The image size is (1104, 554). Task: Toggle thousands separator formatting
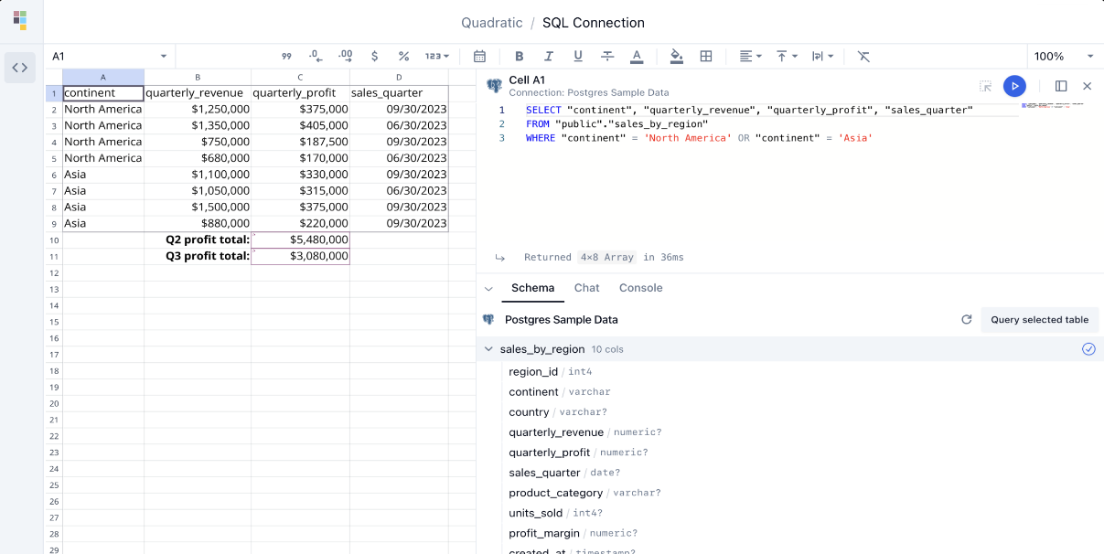[286, 56]
